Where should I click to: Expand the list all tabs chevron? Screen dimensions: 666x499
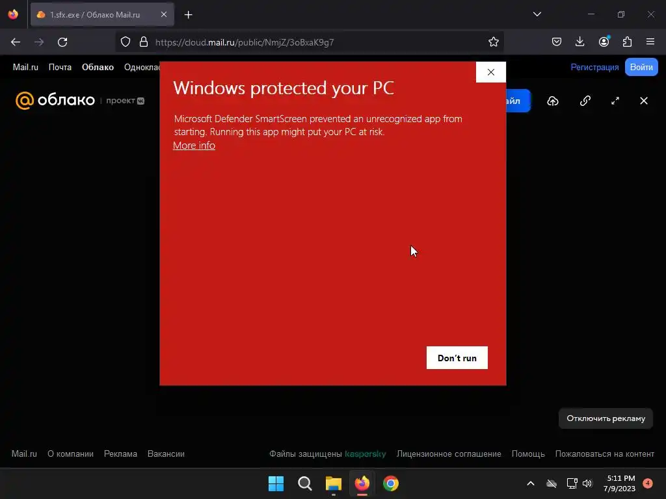[537, 14]
